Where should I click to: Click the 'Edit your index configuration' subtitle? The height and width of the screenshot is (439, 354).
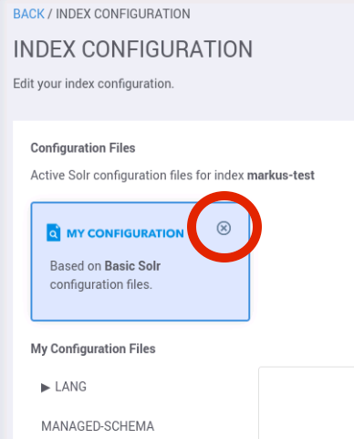tap(94, 84)
